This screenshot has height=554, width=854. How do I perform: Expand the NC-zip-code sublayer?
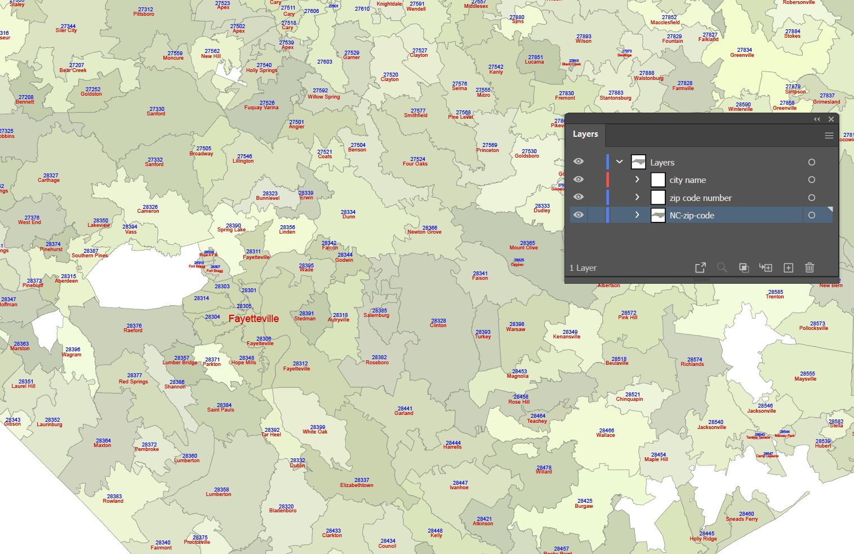[x=637, y=215]
